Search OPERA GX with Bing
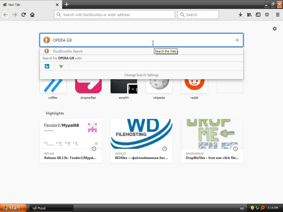Image resolution: width=283 pixels, height=212 pixels. pyautogui.click(x=47, y=66)
